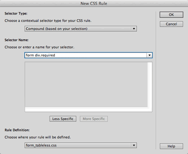
Task: Confirm the new CSS rule with OK
Action: 171,15
